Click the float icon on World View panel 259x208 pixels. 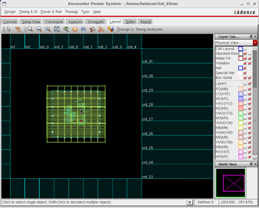[251, 164]
